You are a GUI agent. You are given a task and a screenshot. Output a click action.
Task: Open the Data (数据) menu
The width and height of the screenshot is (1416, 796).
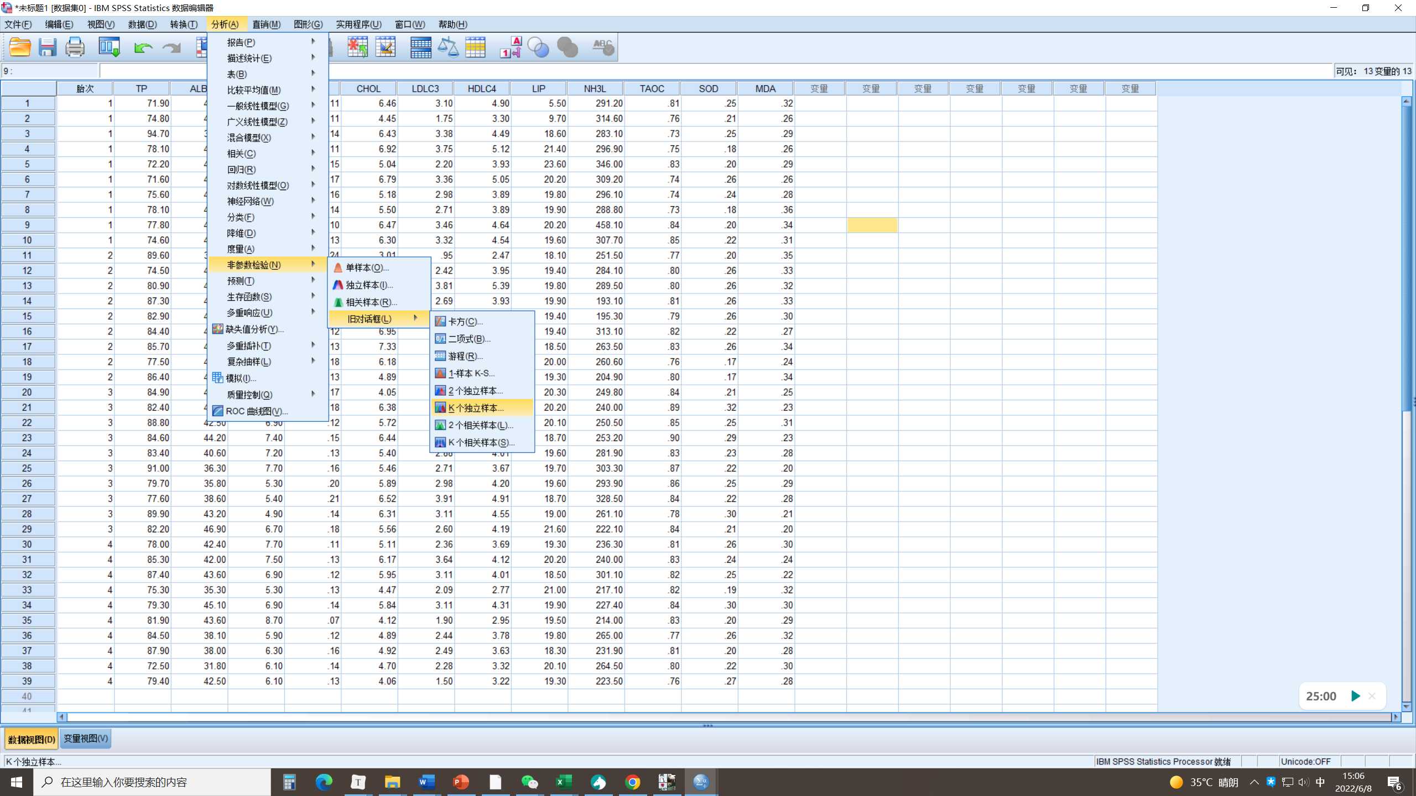(x=142, y=24)
